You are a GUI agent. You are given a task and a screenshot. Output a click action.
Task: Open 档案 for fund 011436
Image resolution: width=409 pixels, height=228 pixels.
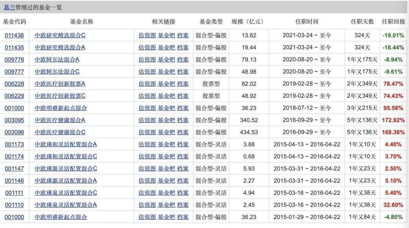(183, 36)
